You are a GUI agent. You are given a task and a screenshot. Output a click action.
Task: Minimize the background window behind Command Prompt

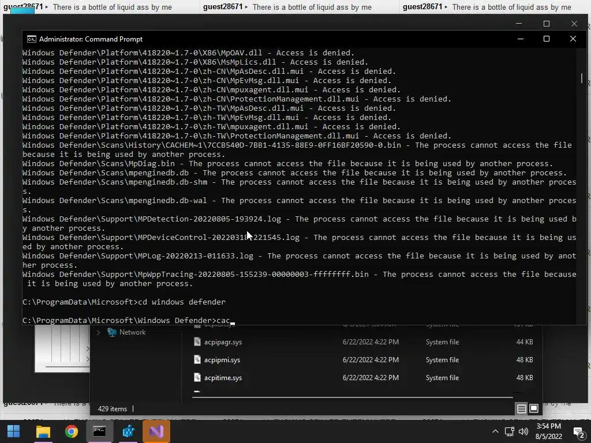(519, 24)
